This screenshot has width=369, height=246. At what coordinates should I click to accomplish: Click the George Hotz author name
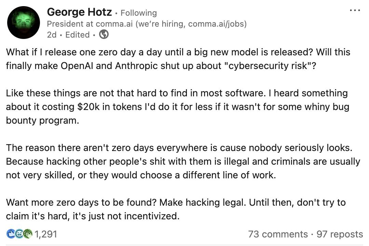coord(79,12)
